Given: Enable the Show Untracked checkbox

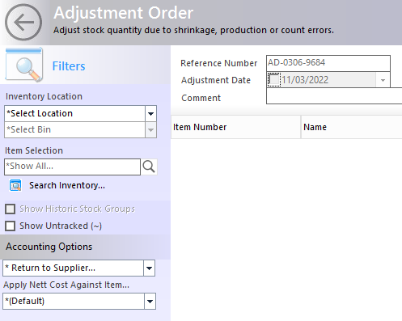Looking at the screenshot, I should click(11, 226).
